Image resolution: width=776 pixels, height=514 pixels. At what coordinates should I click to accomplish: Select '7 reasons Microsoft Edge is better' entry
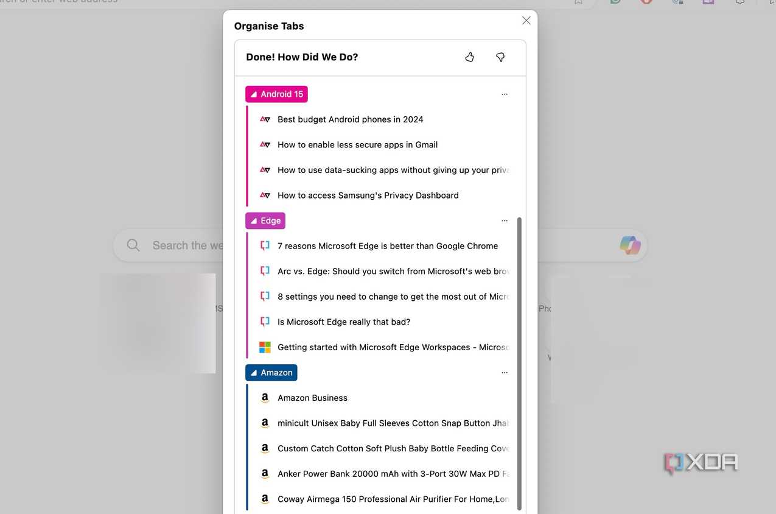388,246
